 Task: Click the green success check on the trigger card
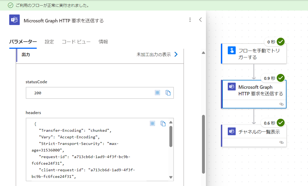coord(281,42)
